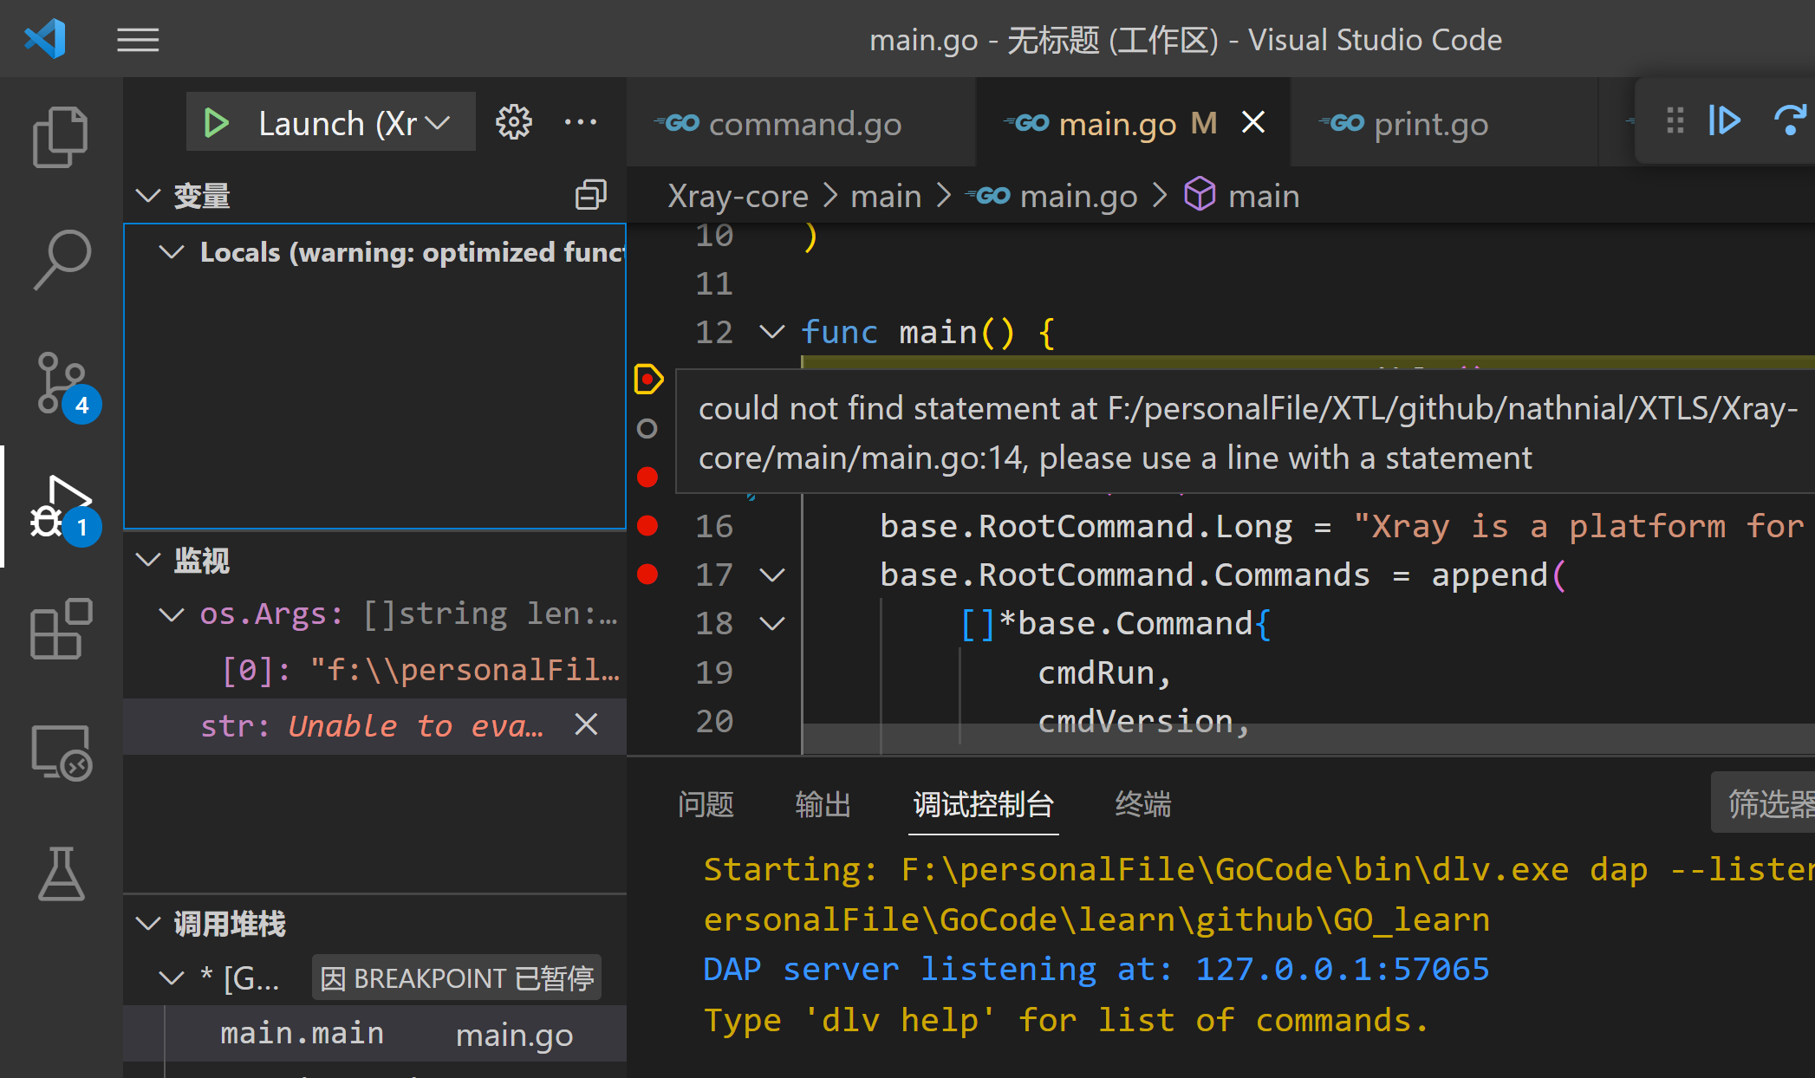Enable the unverified breakpoint circle in gutter

pos(647,428)
